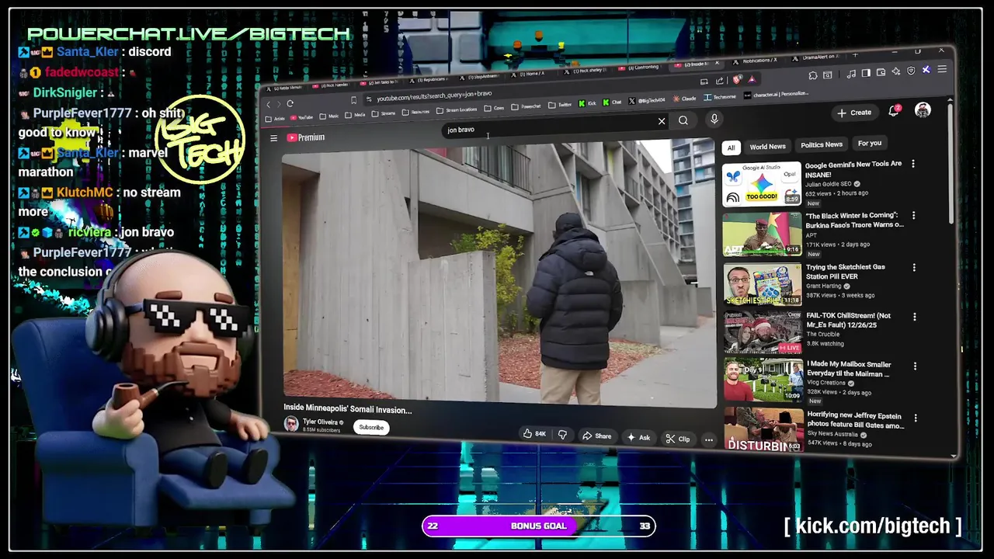Screen dimensions: 994x559
Task: Select the For you chip
Action: (x=870, y=143)
